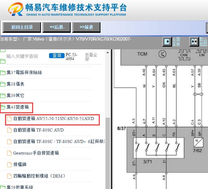Click the CAN bus waveform symbol
The image size is (208, 189).
[x=184, y=55]
